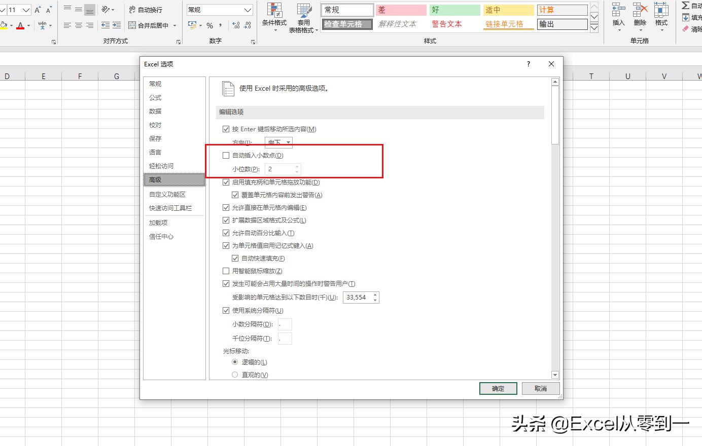Decrease the cell indent

tap(106, 25)
